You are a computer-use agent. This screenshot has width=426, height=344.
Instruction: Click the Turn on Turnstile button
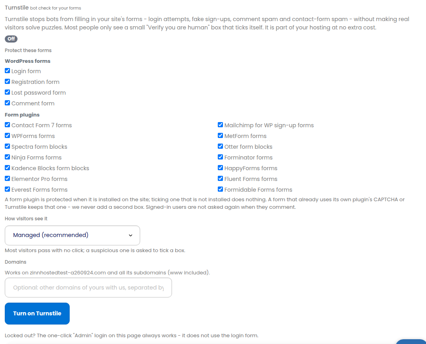37,313
